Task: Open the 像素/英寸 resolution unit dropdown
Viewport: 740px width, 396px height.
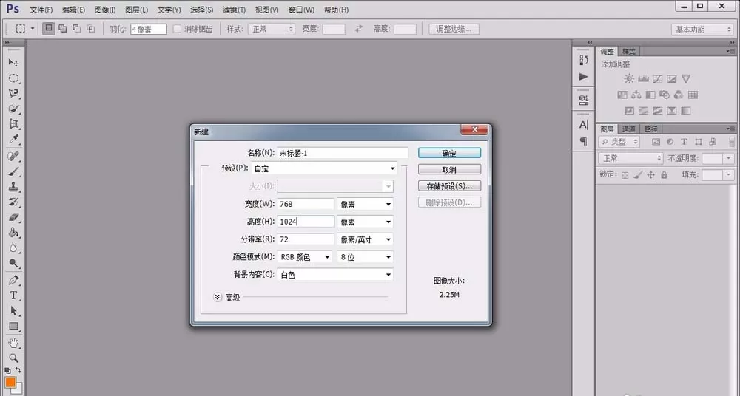Action: coord(366,239)
